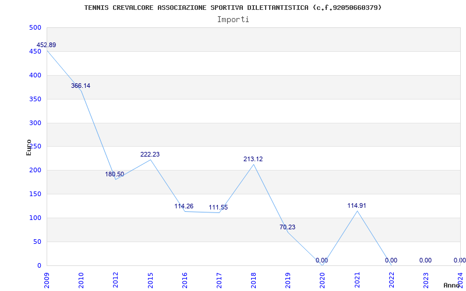Select the 2017 x-axis tick label

coord(219,280)
